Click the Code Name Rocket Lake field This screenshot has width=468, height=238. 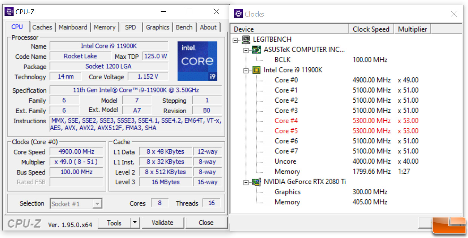coord(80,56)
